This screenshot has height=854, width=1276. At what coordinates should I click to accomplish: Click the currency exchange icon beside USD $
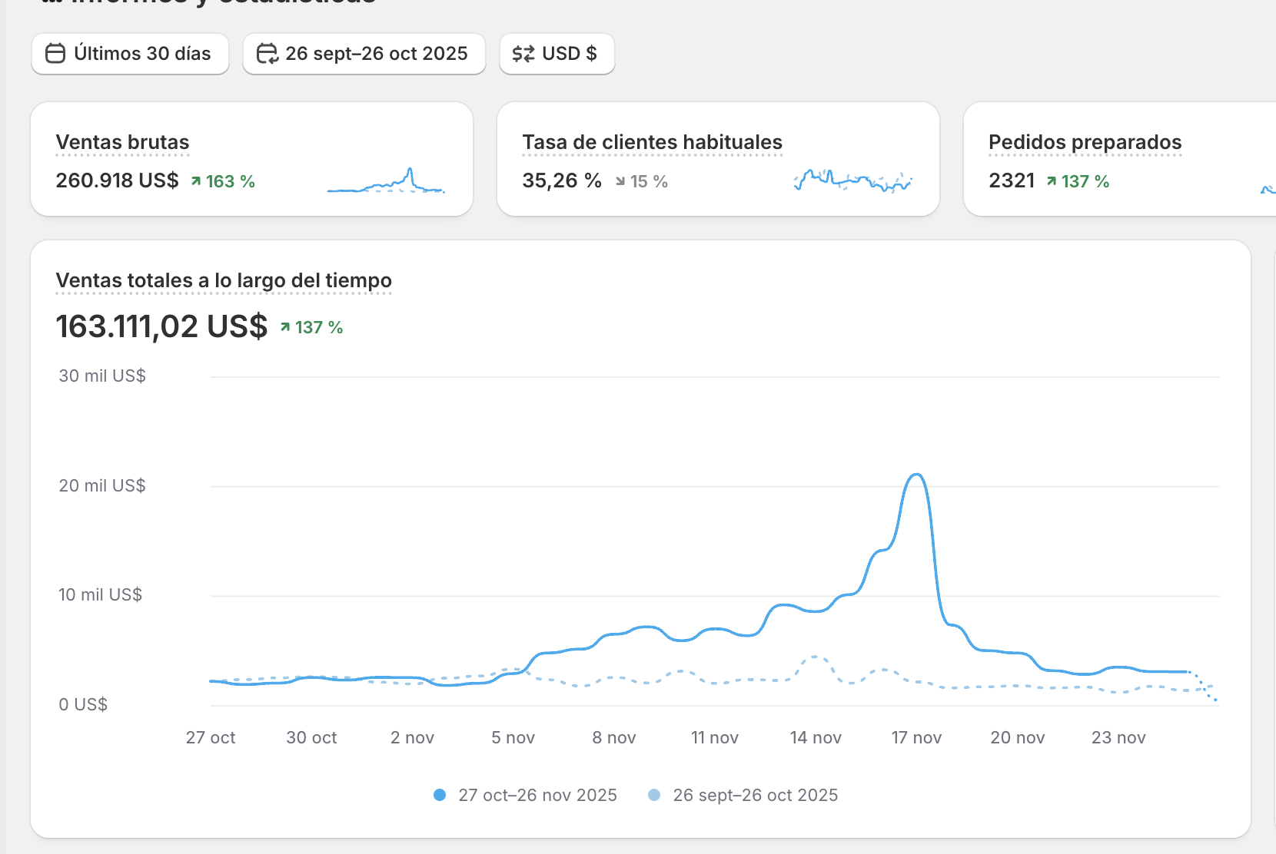tap(523, 54)
